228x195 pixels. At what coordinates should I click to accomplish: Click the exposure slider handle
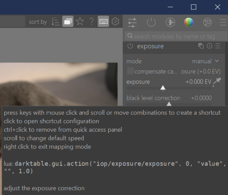point(163,88)
